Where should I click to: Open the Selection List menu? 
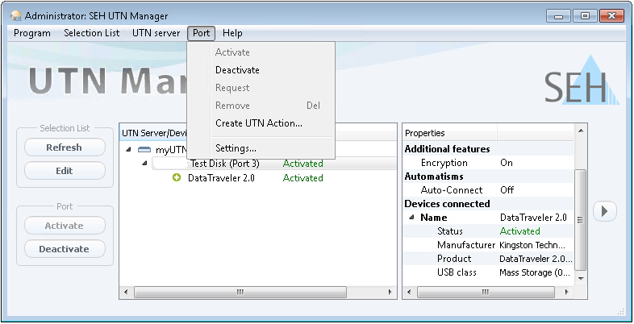pyautogui.click(x=91, y=33)
